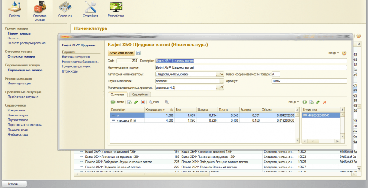Viewport: 368px width, 188px height.
Task: Open Инвентаризация link in sidebar
Action: pos(19,84)
